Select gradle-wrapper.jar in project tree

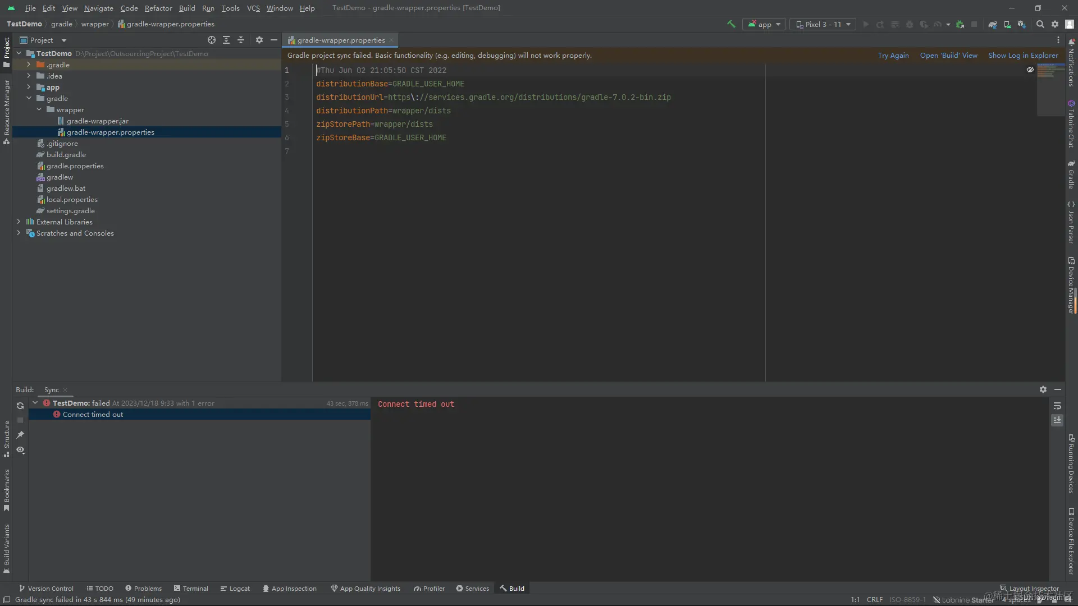tap(97, 121)
